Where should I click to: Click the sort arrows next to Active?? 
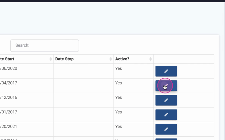pyautogui.click(x=150, y=59)
